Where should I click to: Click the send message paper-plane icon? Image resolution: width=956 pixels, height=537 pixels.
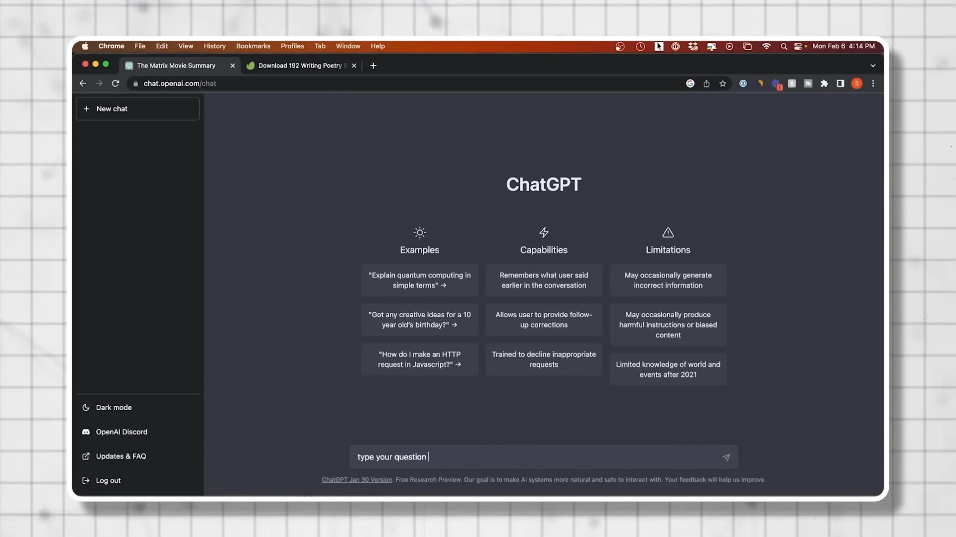tap(726, 457)
